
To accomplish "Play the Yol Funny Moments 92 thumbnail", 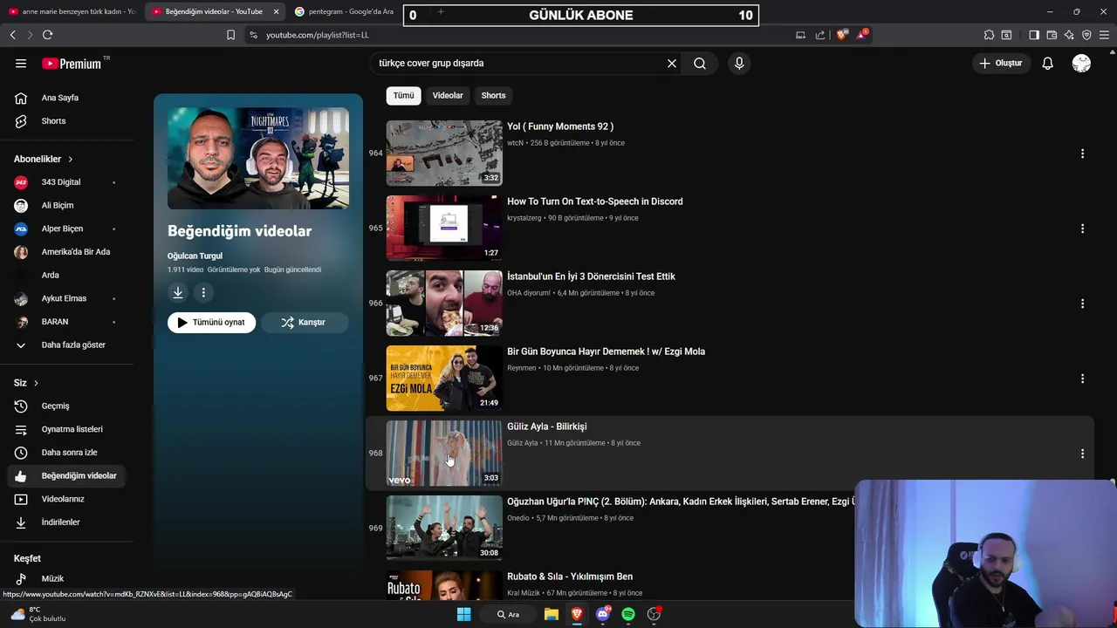I will tap(444, 154).
